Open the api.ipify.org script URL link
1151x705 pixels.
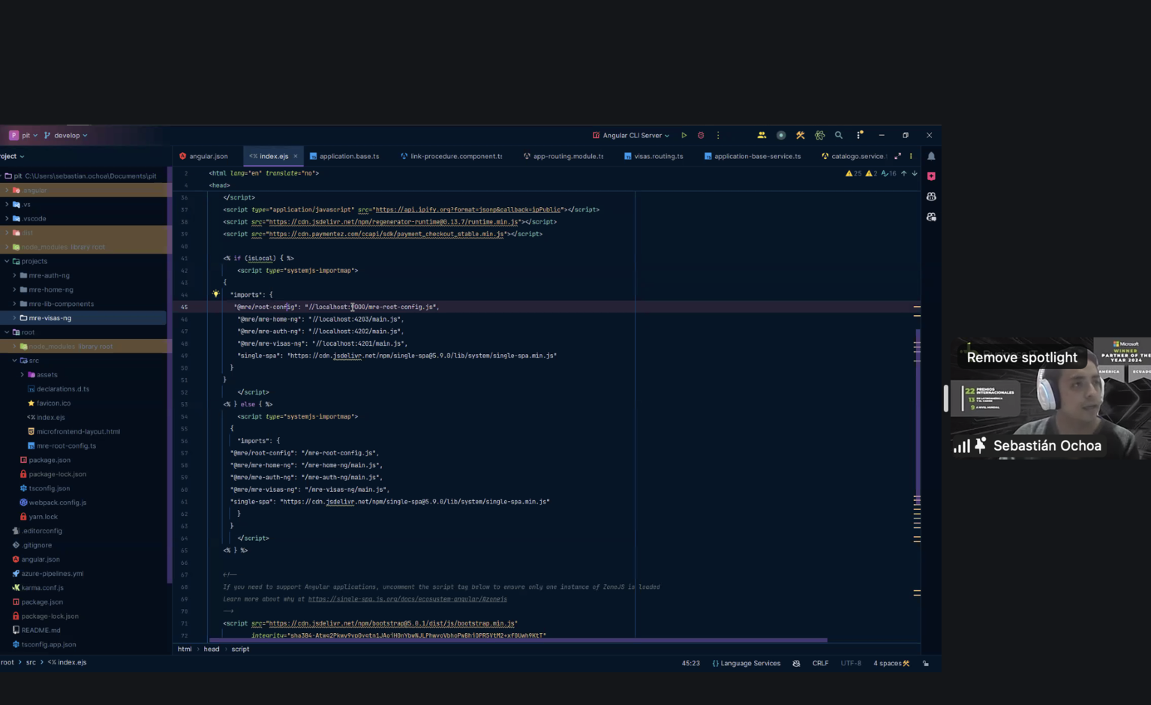click(468, 210)
